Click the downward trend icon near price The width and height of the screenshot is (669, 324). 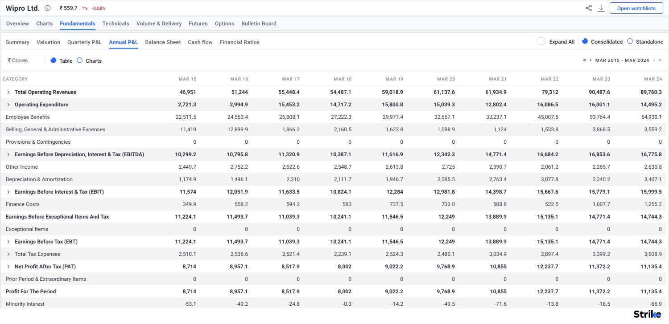[85, 8]
